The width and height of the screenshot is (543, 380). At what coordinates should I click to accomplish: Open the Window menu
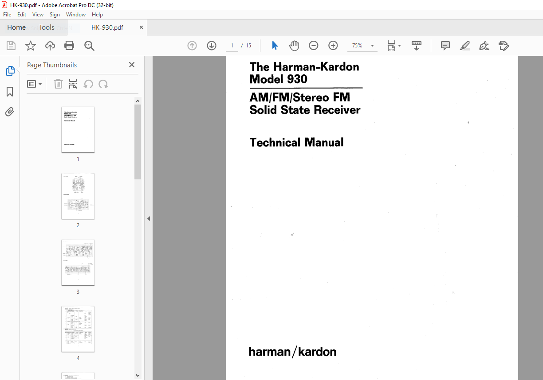point(76,15)
